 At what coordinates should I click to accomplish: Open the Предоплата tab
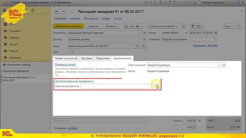coord(103,58)
